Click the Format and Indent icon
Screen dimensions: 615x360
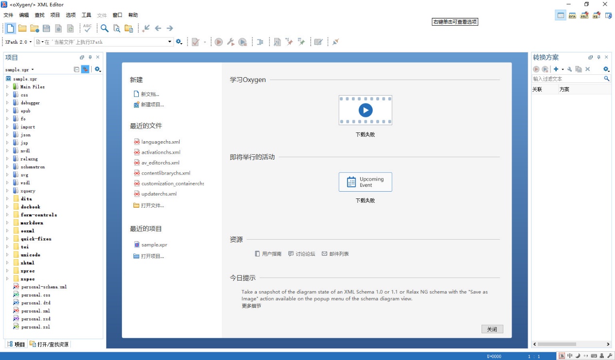[260, 42]
